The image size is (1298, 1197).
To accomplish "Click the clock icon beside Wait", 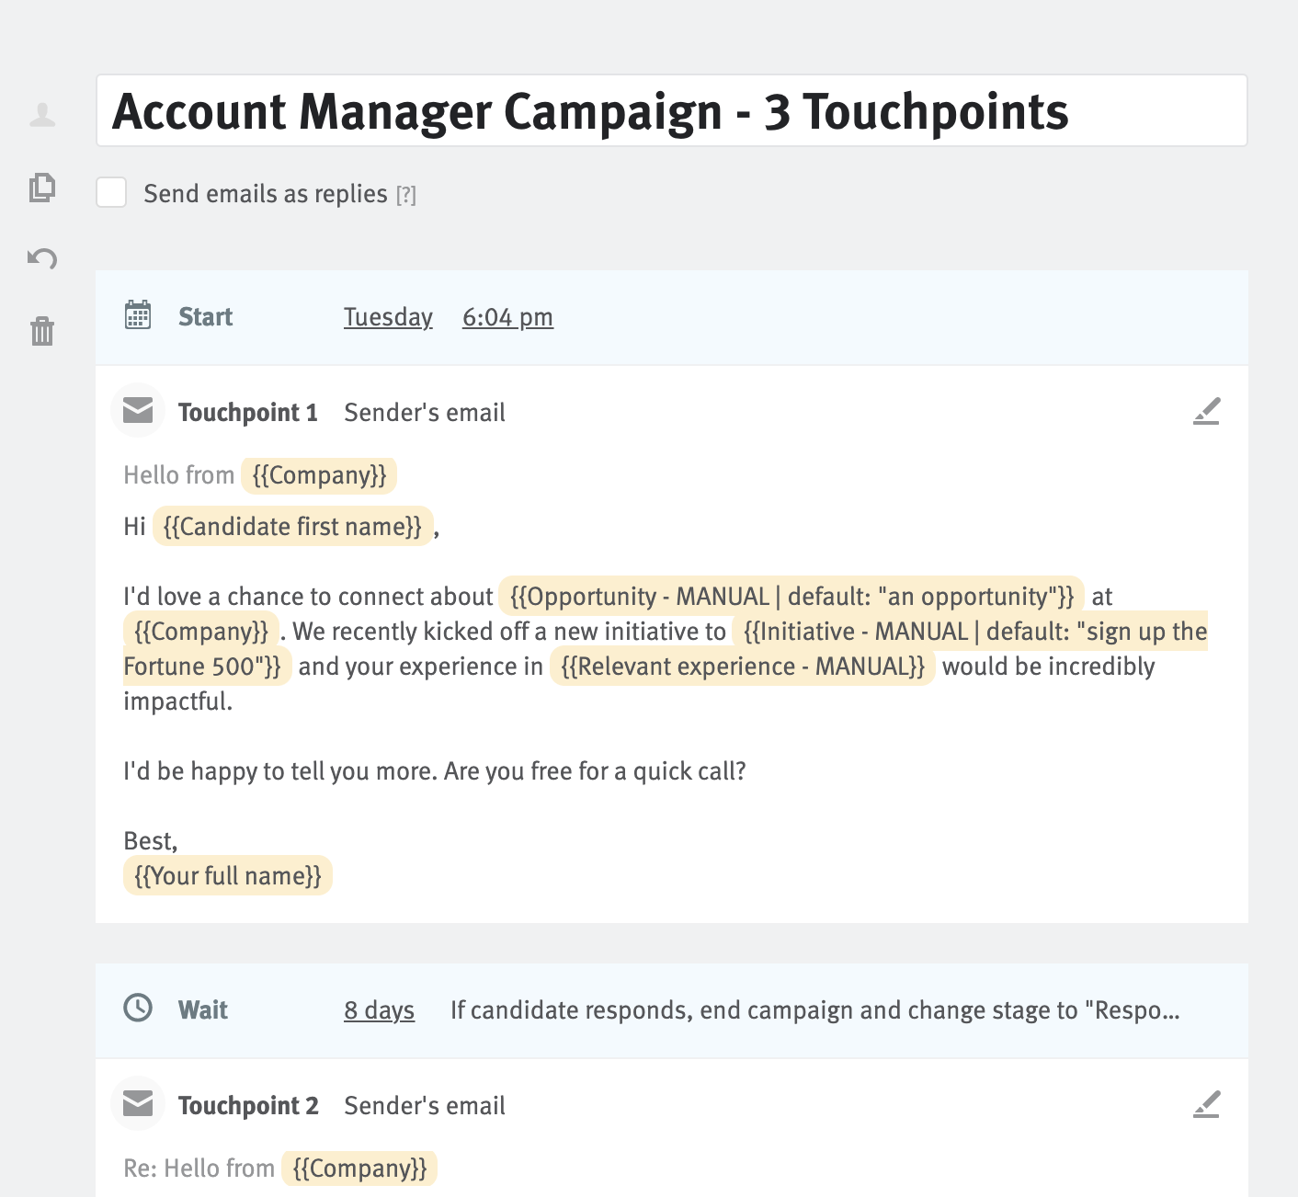I will (138, 1008).
